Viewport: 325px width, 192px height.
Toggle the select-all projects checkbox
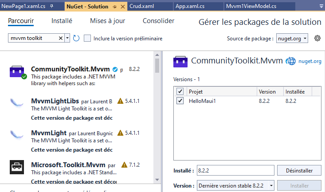[180, 91]
